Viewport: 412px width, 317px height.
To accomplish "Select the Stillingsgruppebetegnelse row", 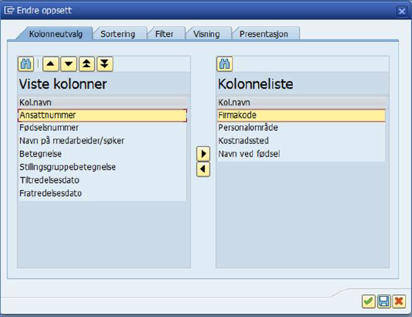I will (102, 167).
